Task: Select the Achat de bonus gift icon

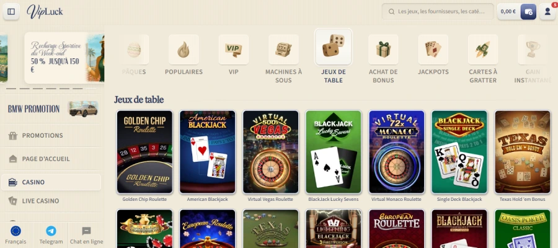Action: pos(383,50)
